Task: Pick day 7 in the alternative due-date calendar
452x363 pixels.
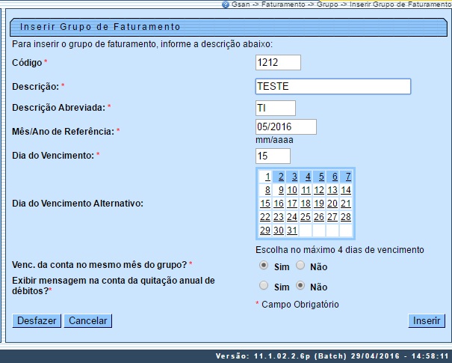Action: coord(347,177)
